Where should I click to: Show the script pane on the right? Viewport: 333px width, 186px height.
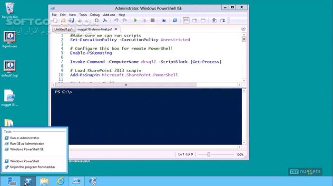click(195, 20)
